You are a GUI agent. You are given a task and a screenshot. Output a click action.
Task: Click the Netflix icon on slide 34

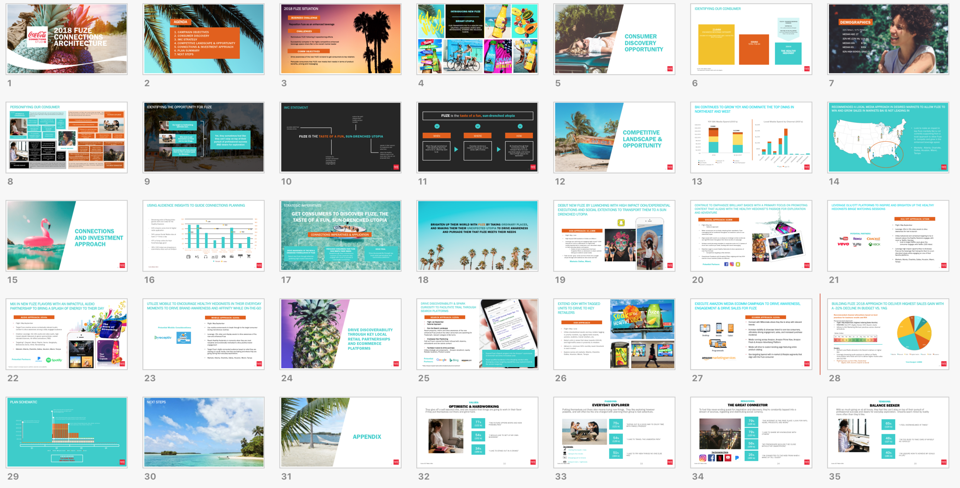[720, 458]
